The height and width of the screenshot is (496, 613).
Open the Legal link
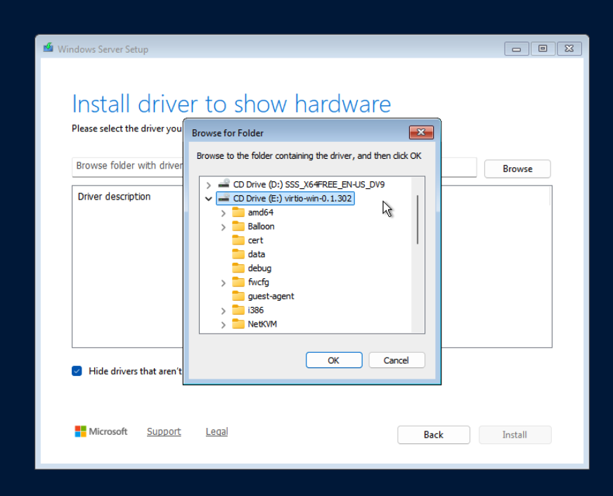pos(217,431)
